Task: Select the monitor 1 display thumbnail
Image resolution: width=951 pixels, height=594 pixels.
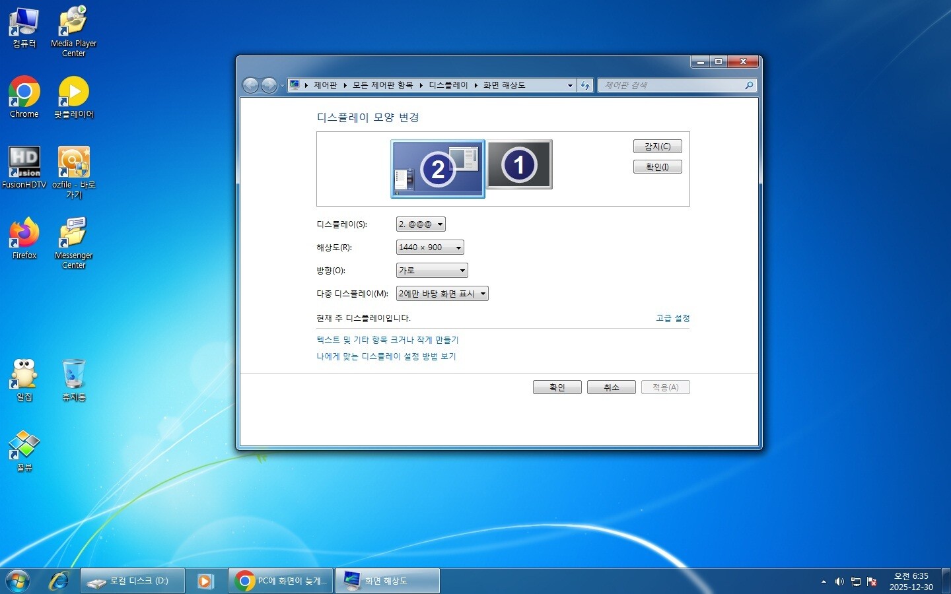Action: pyautogui.click(x=519, y=164)
